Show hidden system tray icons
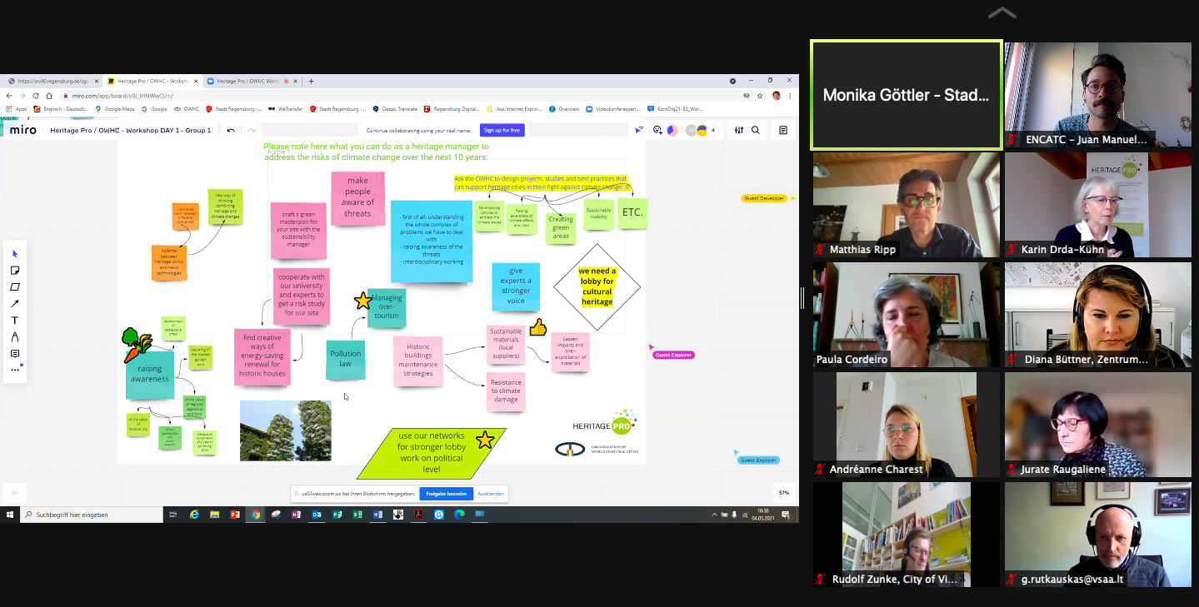1199x607 pixels. [714, 515]
